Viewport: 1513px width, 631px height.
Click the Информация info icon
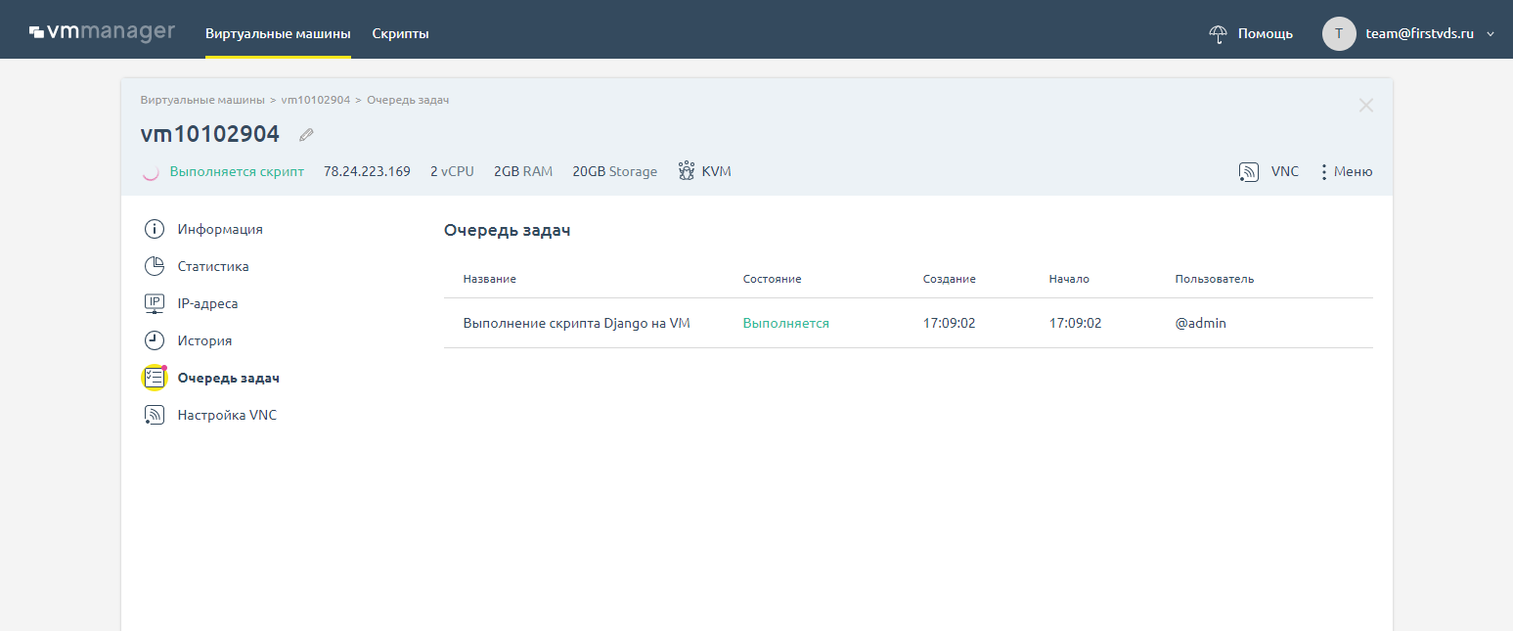tap(155, 229)
